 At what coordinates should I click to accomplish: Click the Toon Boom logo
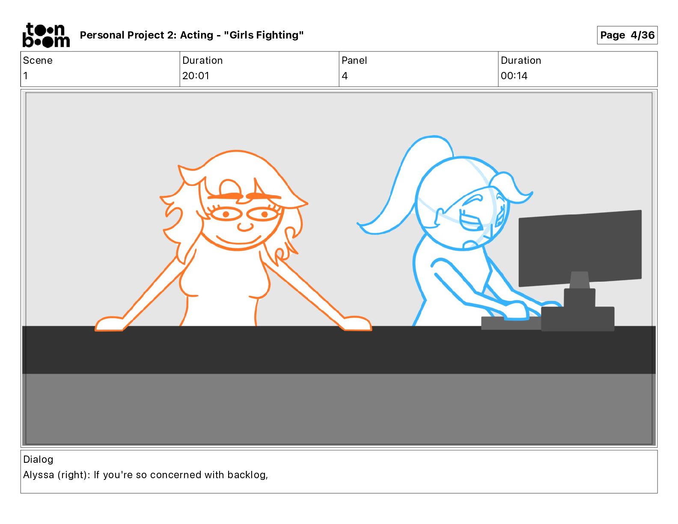[46, 35]
